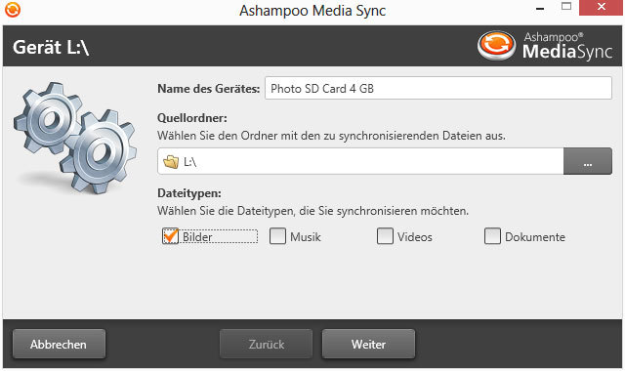Click the Gerät L:\ header title
625x371 pixels.
[x=51, y=47]
